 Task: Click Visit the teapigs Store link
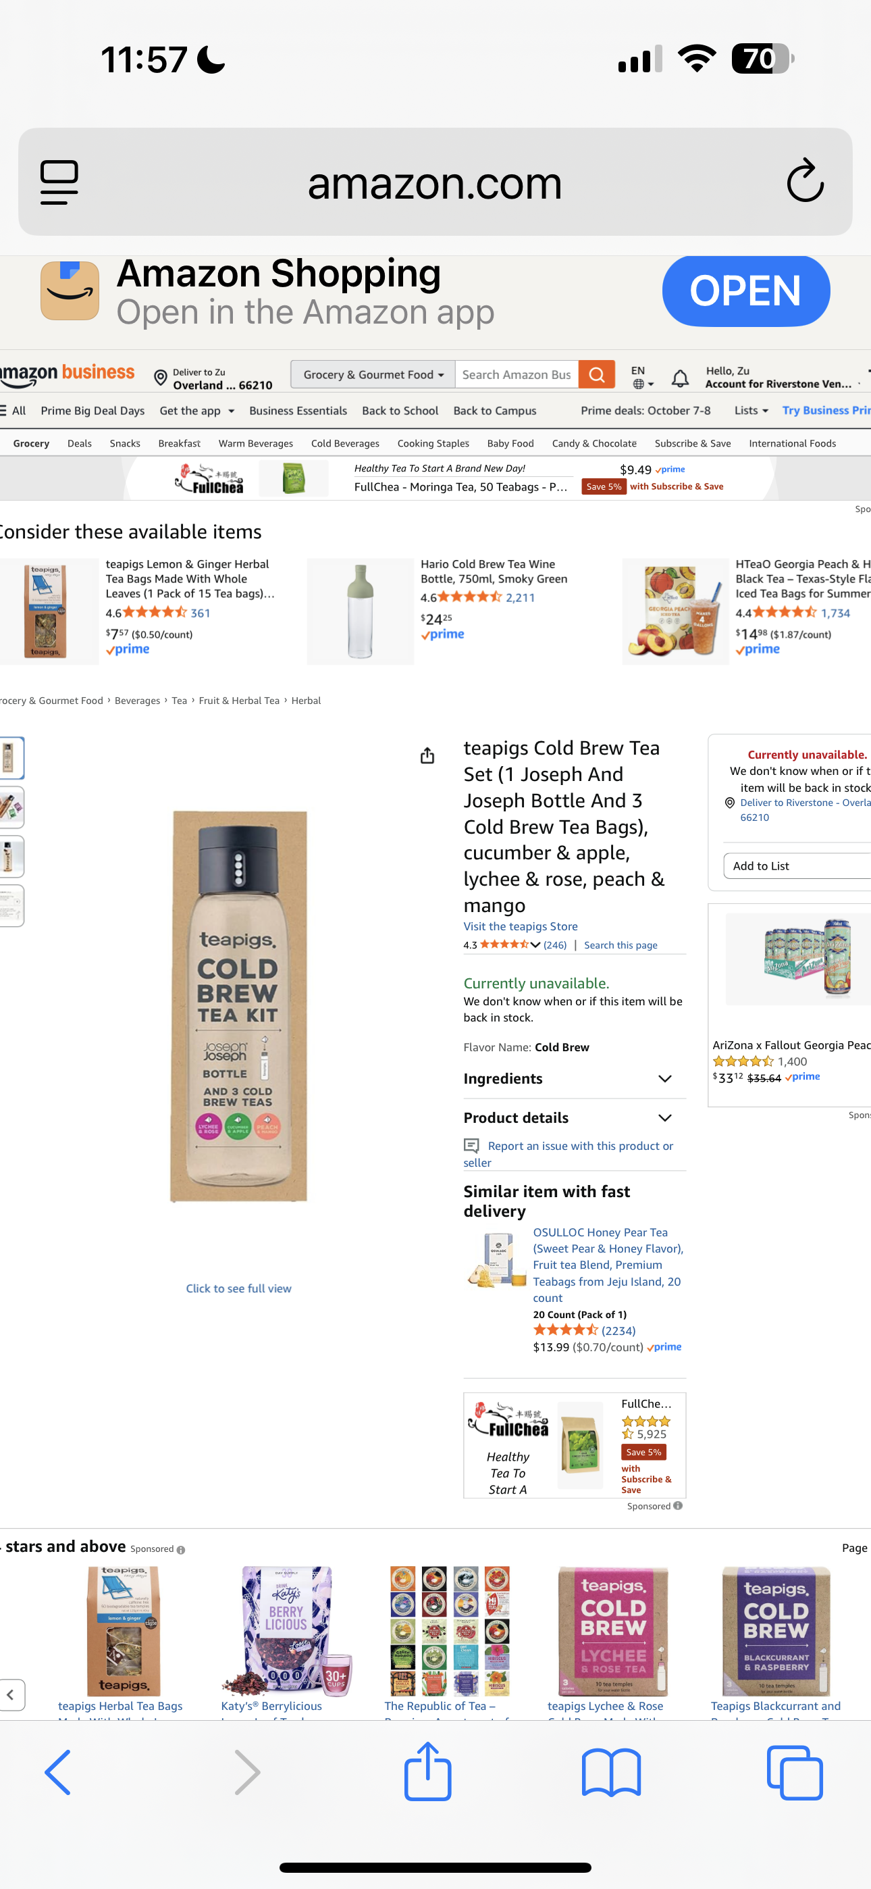point(520,926)
